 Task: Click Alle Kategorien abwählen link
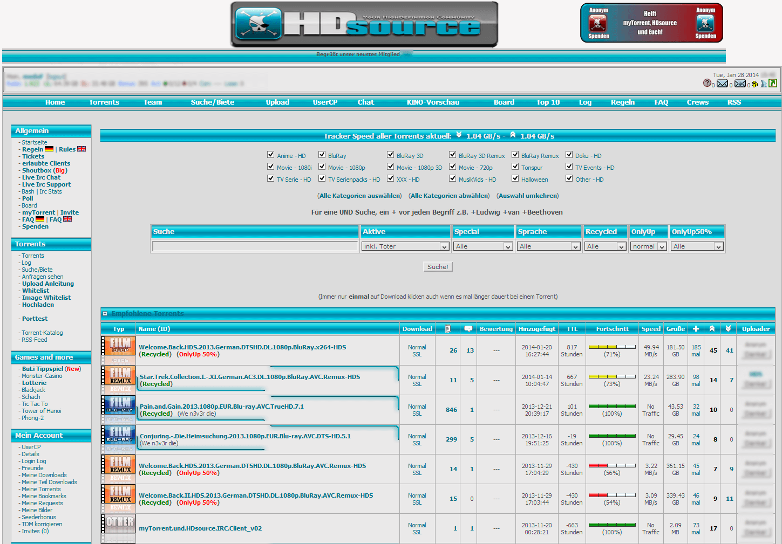point(449,196)
